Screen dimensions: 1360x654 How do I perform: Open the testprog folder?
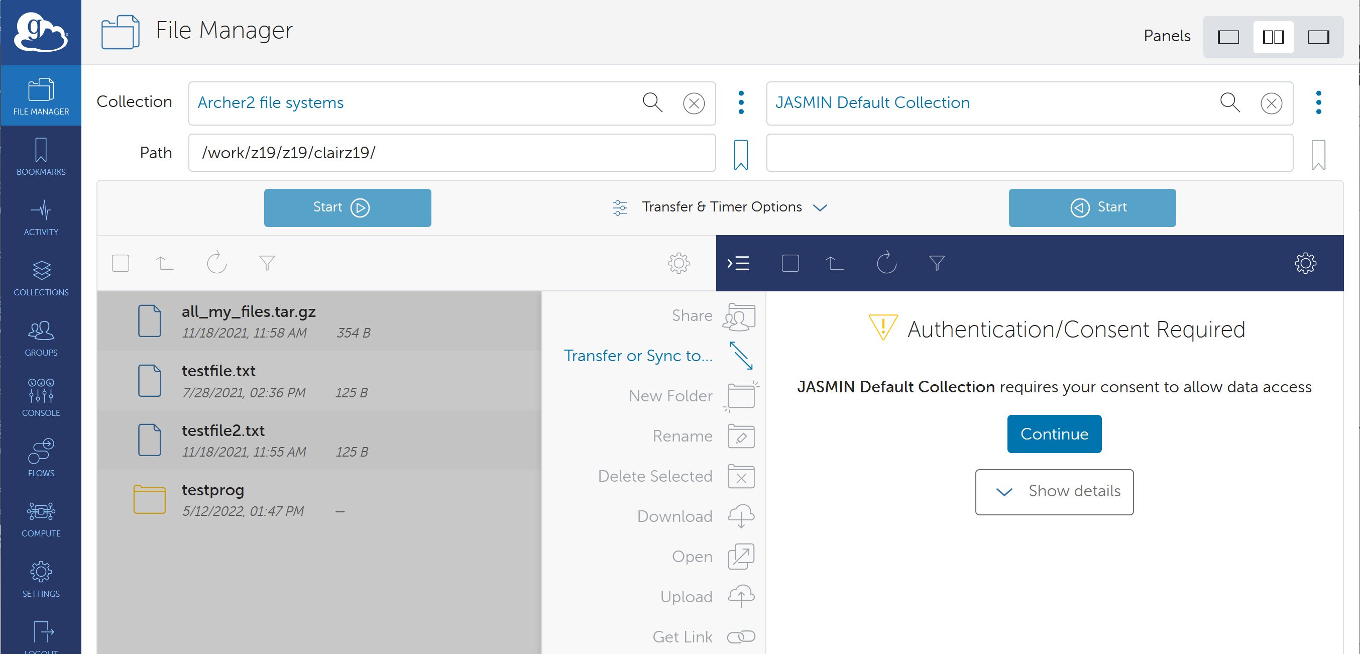(x=319, y=499)
